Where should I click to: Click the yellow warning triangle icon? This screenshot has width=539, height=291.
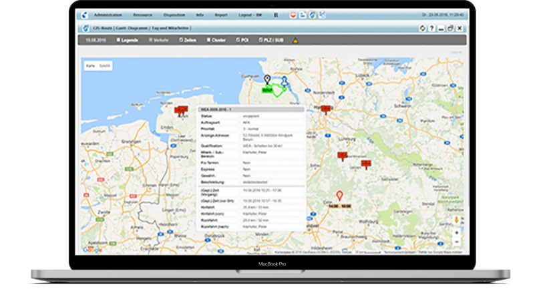point(295,41)
